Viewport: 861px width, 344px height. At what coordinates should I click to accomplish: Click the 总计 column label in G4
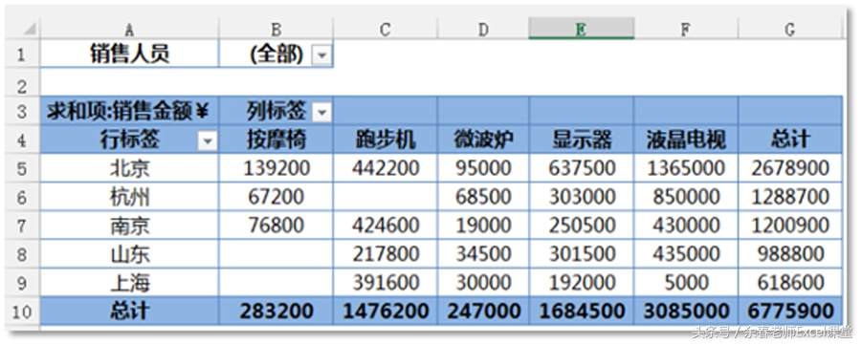(790, 140)
